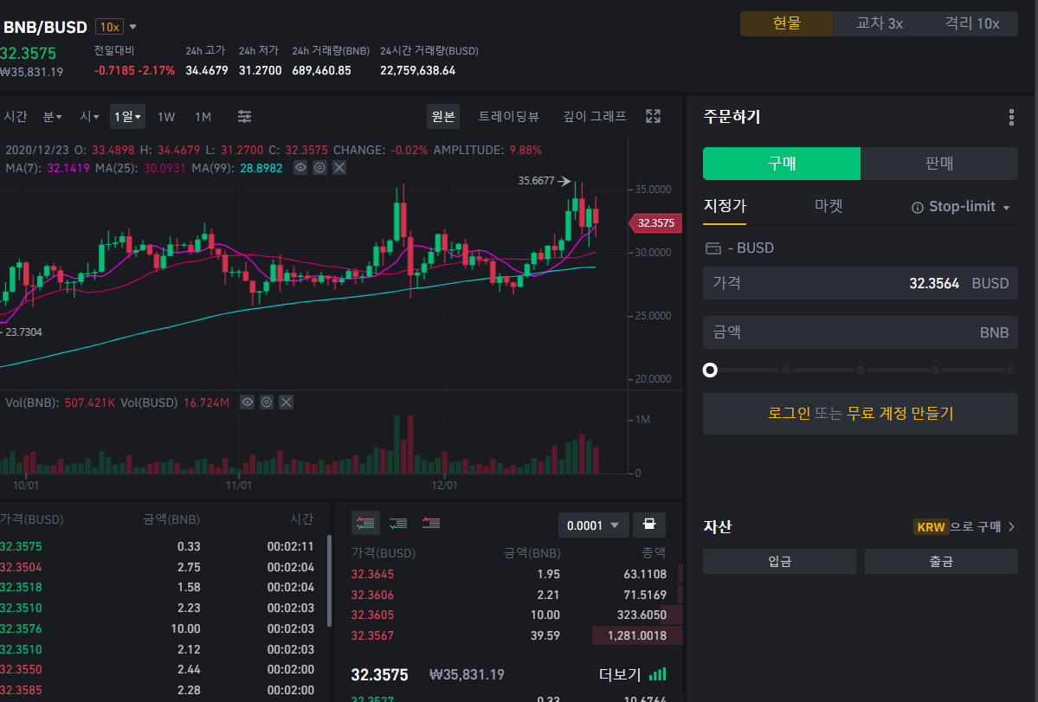Click KRW으로 구매 link
This screenshot has width=1038, height=702.
pyautogui.click(x=957, y=526)
